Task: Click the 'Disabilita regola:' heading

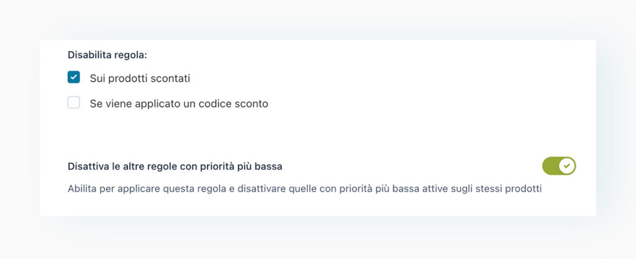Action: coord(107,55)
